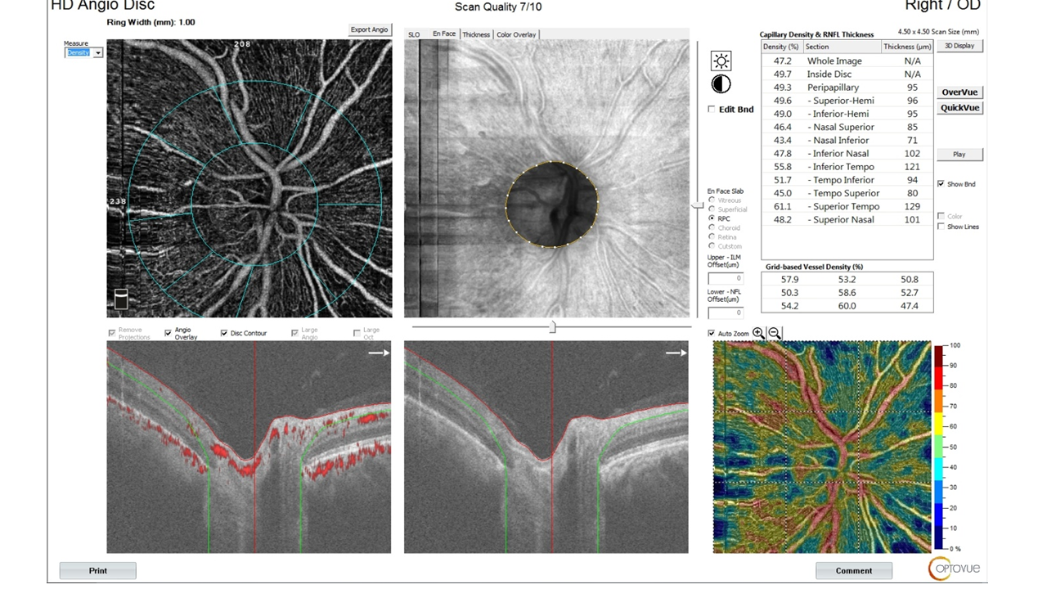Viewport: 1047px width, 589px height.
Task: Click the arrow icon on the right B-scan
Action: [676, 353]
